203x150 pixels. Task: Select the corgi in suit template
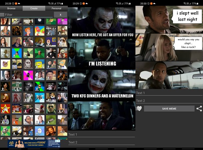[51, 97]
